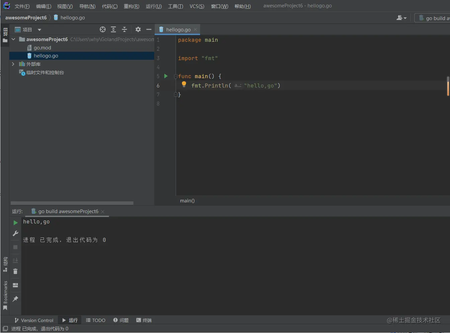
Task: Click the wrench icon in run panel
Action: pyautogui.click(x=15, y=233)
